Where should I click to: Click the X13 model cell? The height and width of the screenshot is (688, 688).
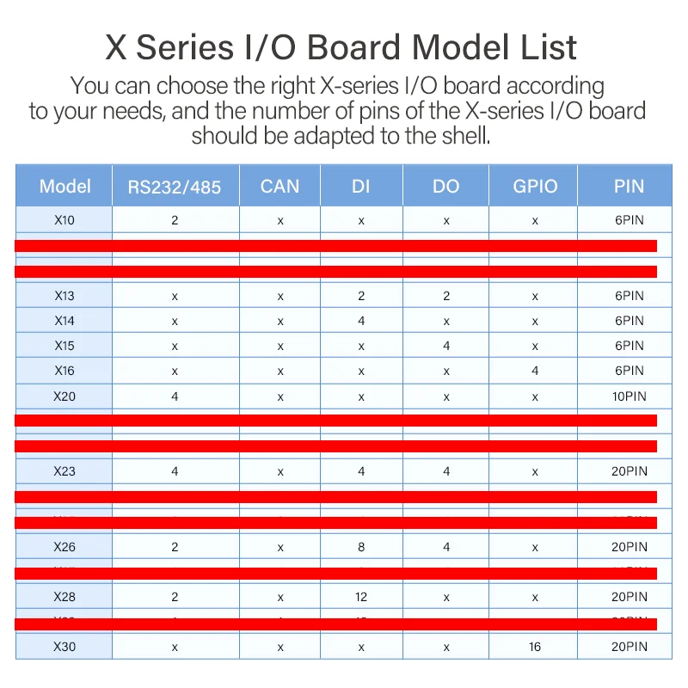(64, 296)
